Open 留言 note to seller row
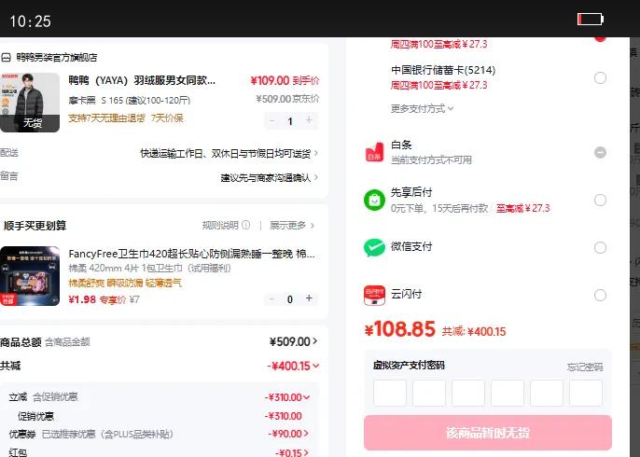640x457 pixels. pyautogui.click(x=269, y=177)
